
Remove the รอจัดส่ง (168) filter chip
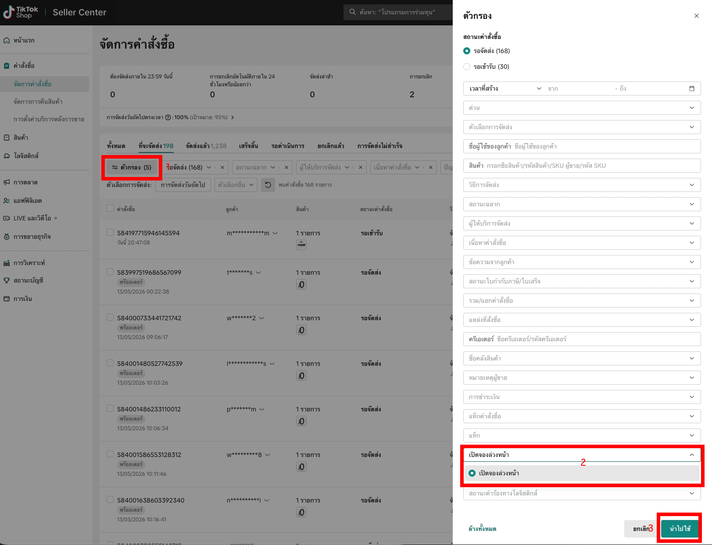pos(222,167)
